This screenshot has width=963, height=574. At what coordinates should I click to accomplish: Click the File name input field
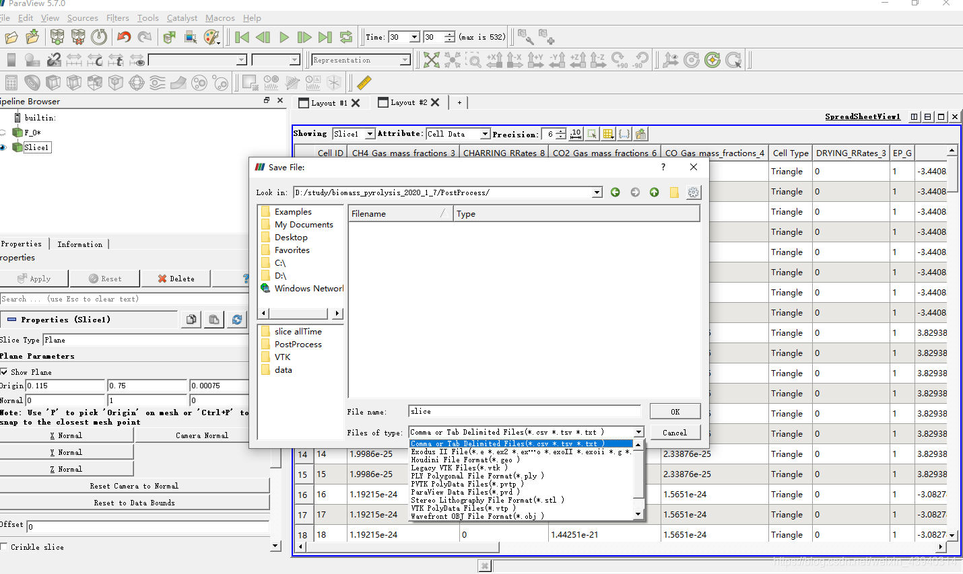click(525, 411)
